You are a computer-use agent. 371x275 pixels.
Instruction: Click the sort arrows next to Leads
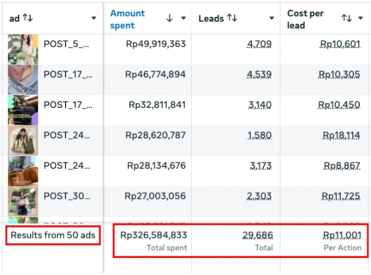pos(232,19)
